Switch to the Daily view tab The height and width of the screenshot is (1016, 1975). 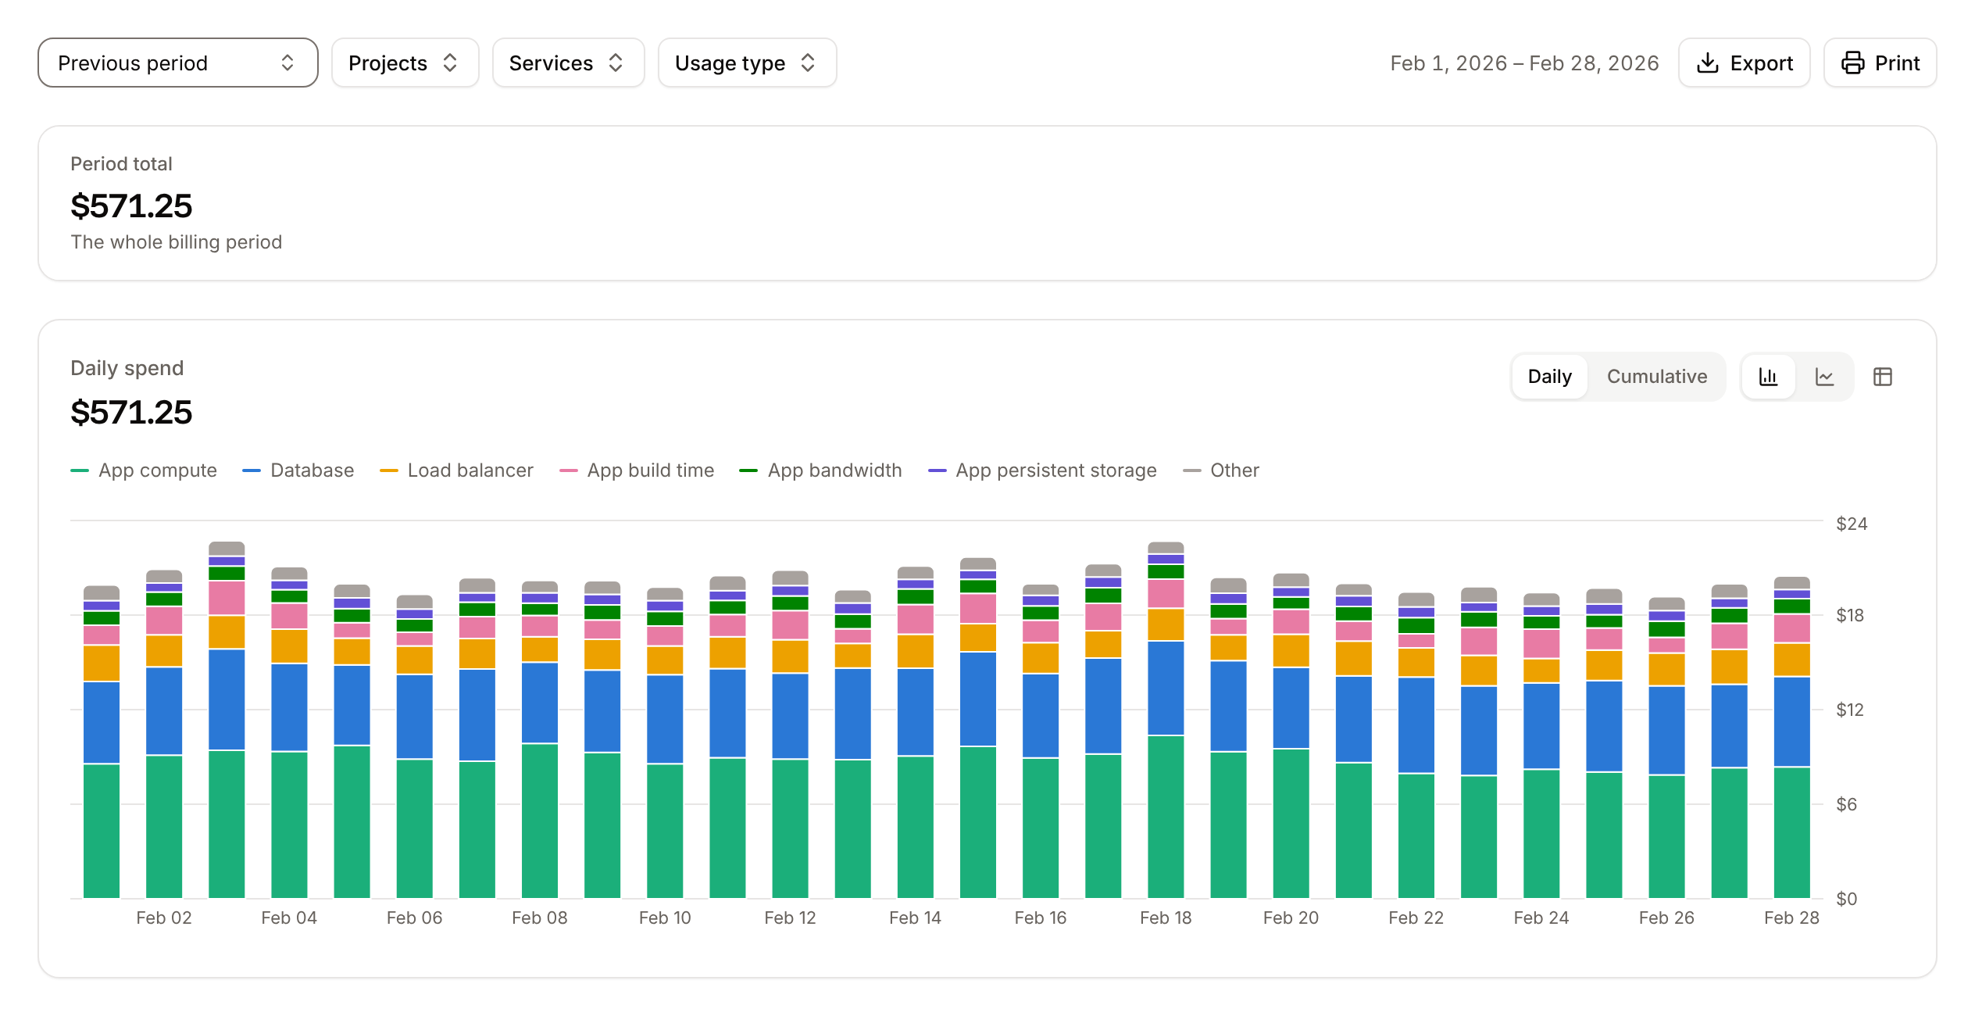(x=1549, y=377)
